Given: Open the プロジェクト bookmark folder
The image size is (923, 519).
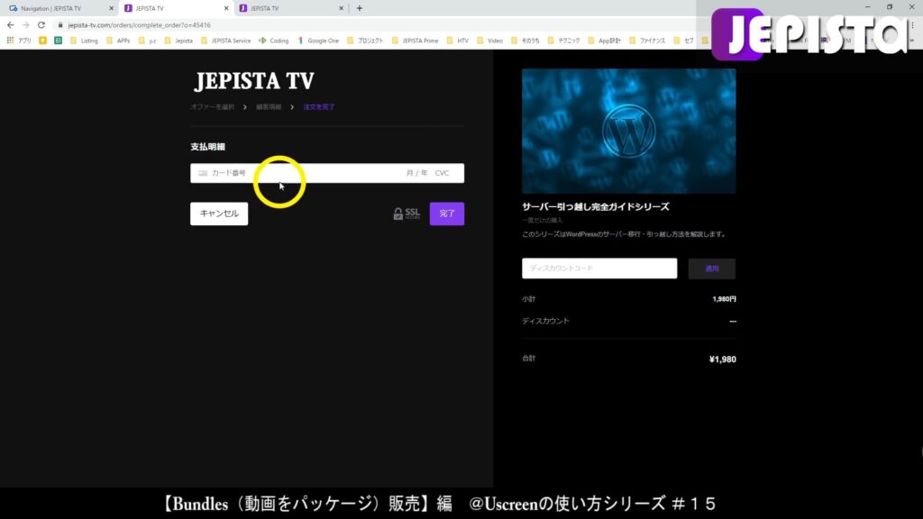Looking at the screenshot, I should pyautogui.click(x=365, y=41).
